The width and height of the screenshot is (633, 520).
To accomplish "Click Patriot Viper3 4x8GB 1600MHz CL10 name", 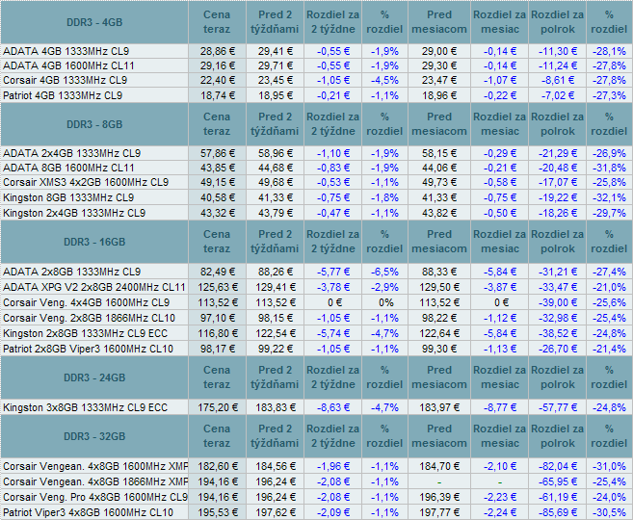I will [88, 512].
